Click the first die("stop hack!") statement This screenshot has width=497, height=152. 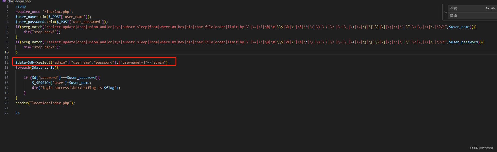(42, 32)
